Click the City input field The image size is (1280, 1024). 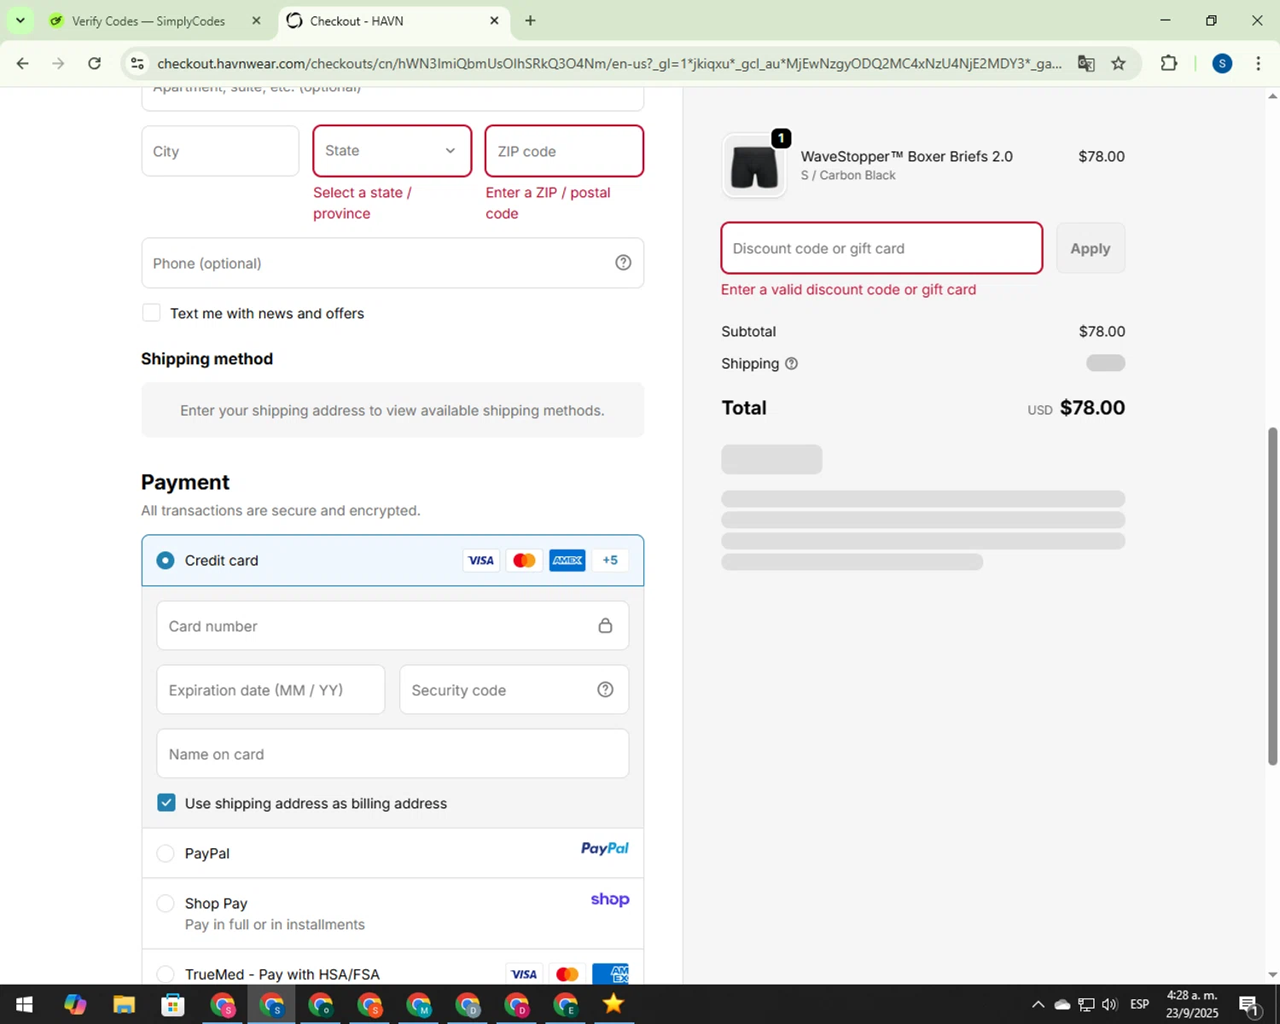(220, 151)
